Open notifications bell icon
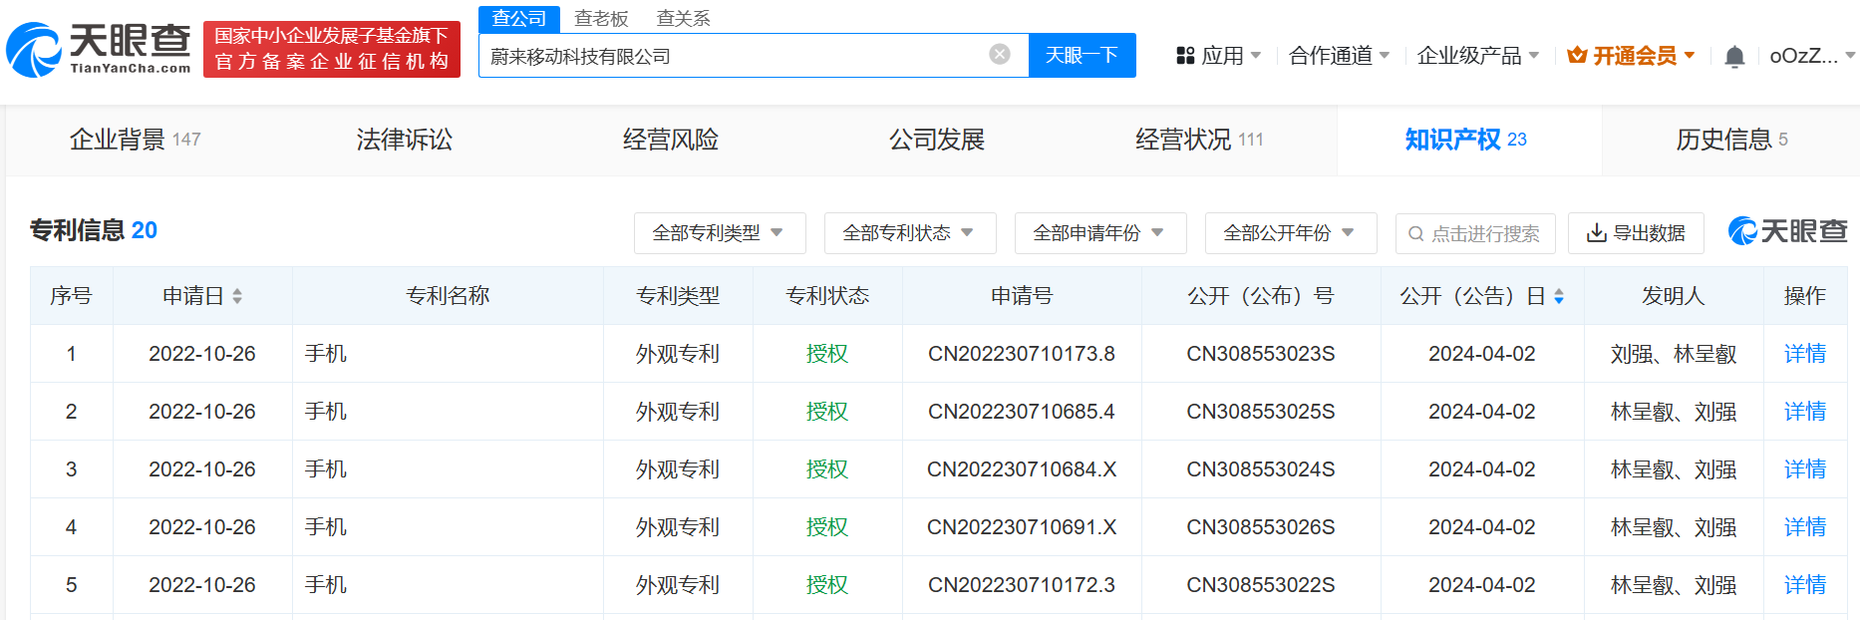This screenshot has width=1860, height=620. [1734, 57]
